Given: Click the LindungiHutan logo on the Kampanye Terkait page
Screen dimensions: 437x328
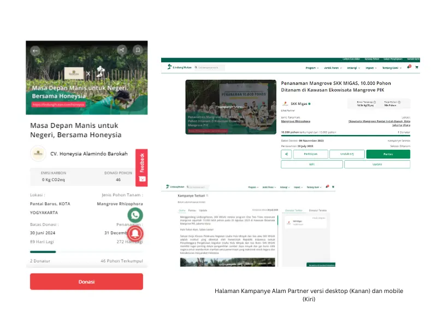Looking at the screenshot, I should pos(175,186).
